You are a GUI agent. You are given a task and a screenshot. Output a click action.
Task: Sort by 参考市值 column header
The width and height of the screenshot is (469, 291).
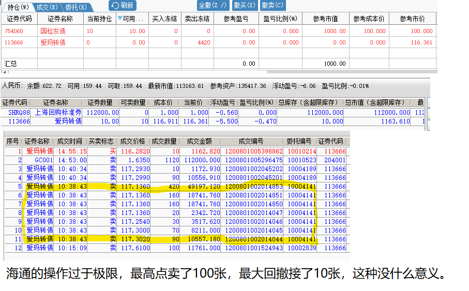click(325, 19)
